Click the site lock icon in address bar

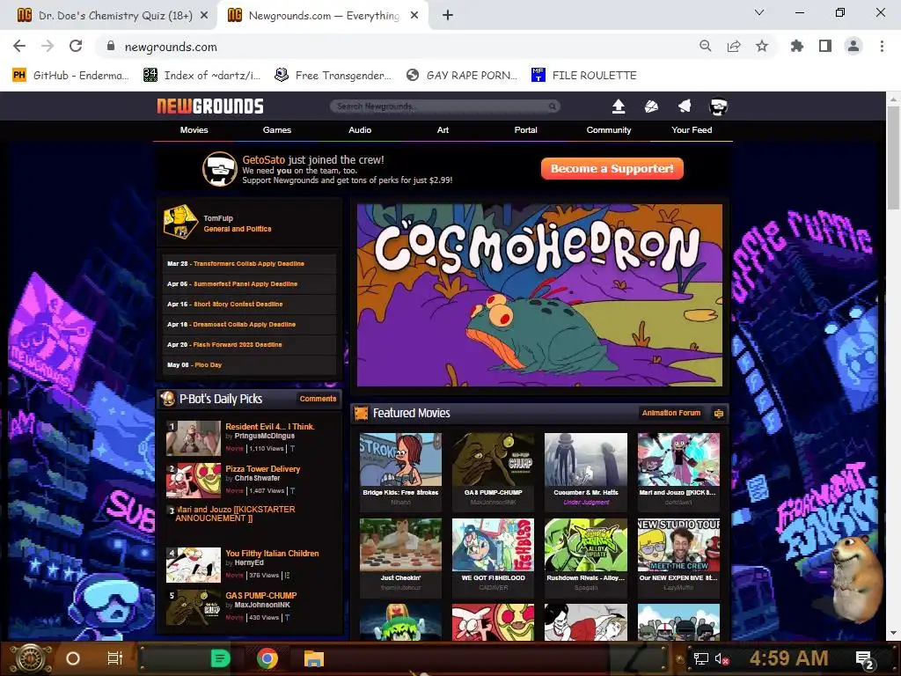[111, 46]
